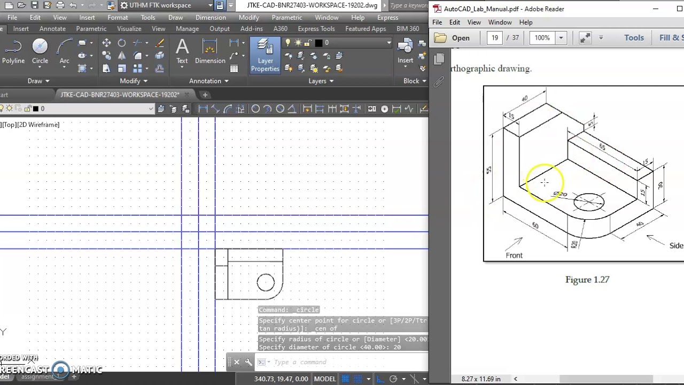
Task: Activate the Mirror tool in Modify panel
Action: pyautogui.click(x=122, y=56)
